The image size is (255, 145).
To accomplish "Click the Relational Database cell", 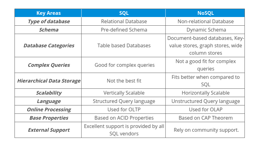I will [x=123, y=21].
